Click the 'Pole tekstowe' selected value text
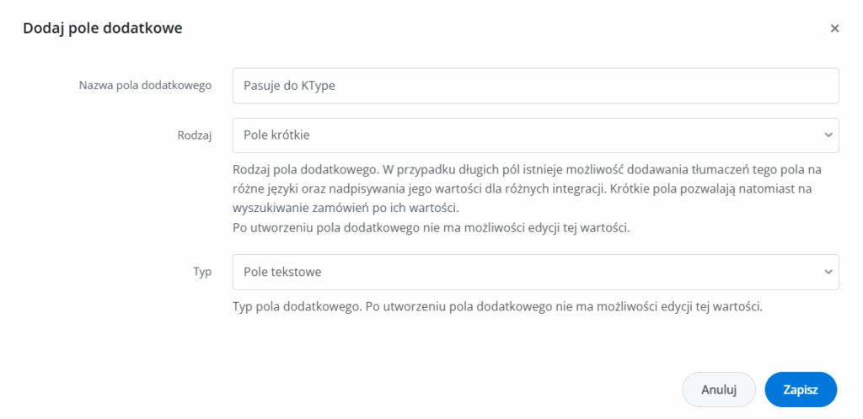 click(281, 272)
